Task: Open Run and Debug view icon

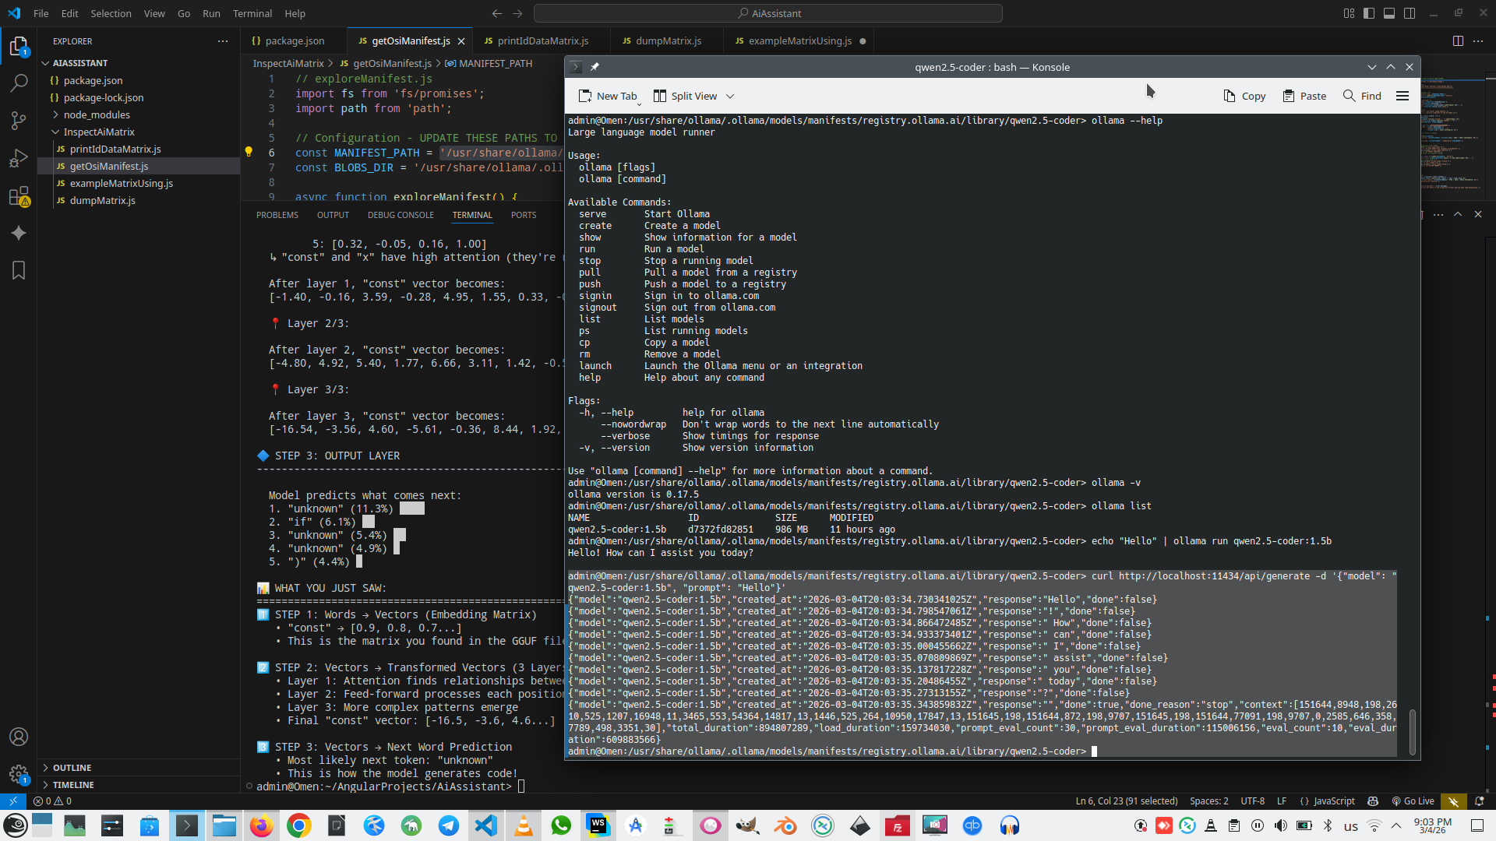Action: click(x=19, y=158)
